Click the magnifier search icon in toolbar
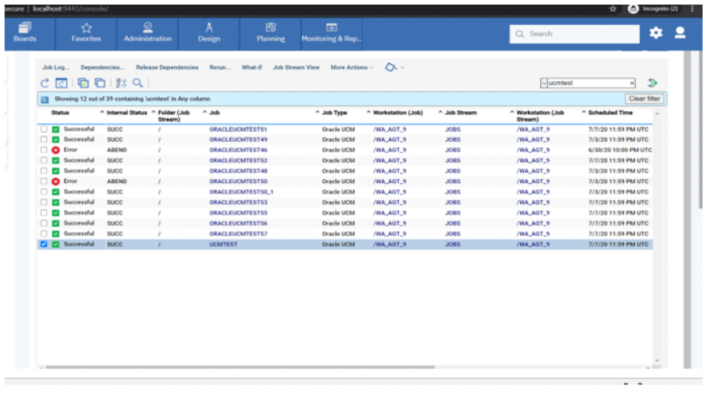714x394 pixels. coord(138,83)
